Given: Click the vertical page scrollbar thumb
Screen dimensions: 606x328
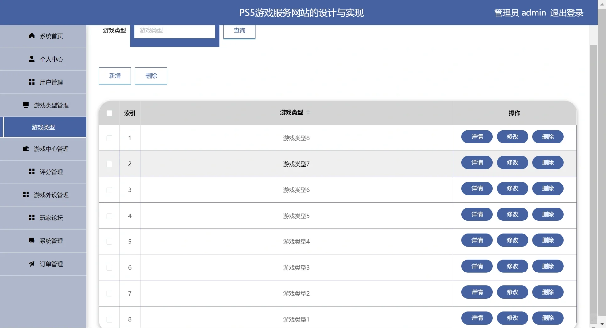Looking at the screenshot, I should [593, 183].
